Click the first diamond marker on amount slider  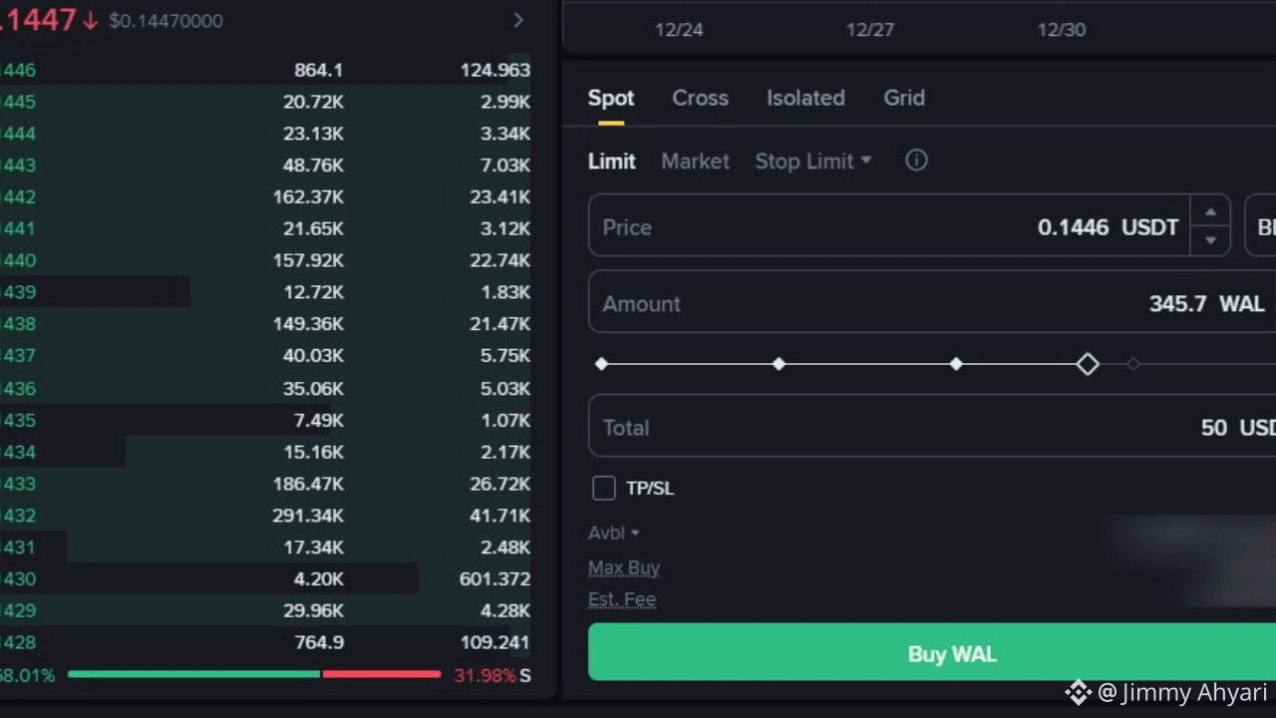601,364
